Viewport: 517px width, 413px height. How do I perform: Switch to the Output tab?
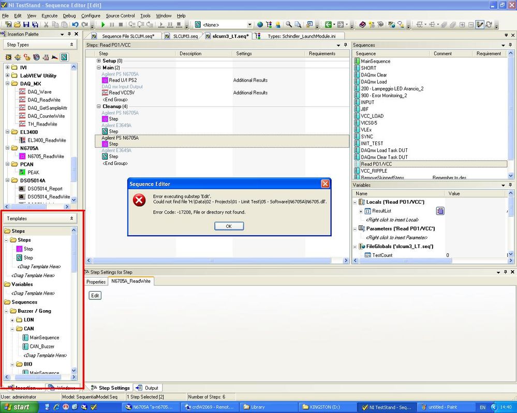pyautogui.click(x=147, y=388)
